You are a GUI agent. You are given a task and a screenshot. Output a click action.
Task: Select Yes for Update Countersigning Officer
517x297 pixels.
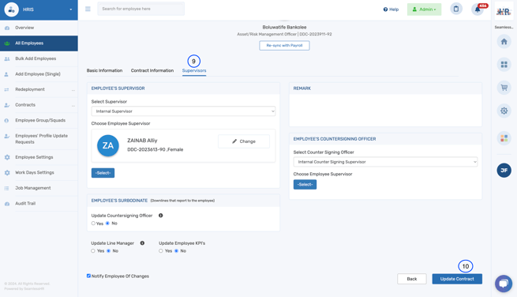(x=93, y=224)
